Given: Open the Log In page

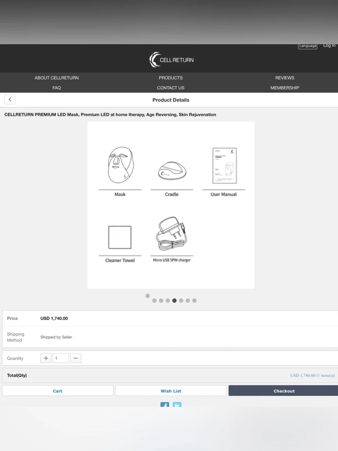Looking at the screenshot, I should [x=329, y=45].
